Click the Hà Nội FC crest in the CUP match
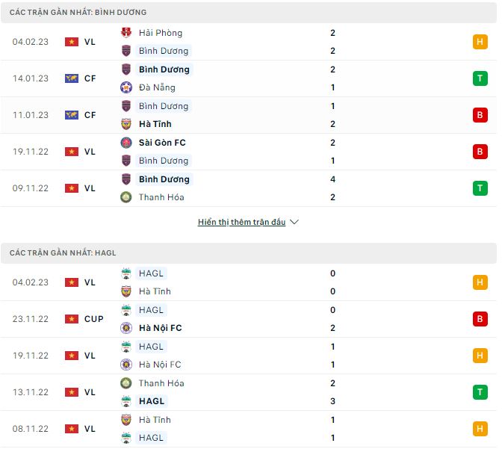502x449 pixels. [126, 328]
